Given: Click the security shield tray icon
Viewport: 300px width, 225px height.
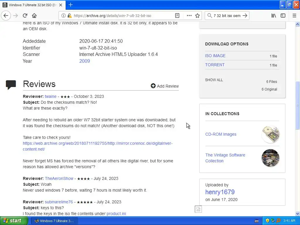Looking at the screenshot, I should [x=267, y=221].
